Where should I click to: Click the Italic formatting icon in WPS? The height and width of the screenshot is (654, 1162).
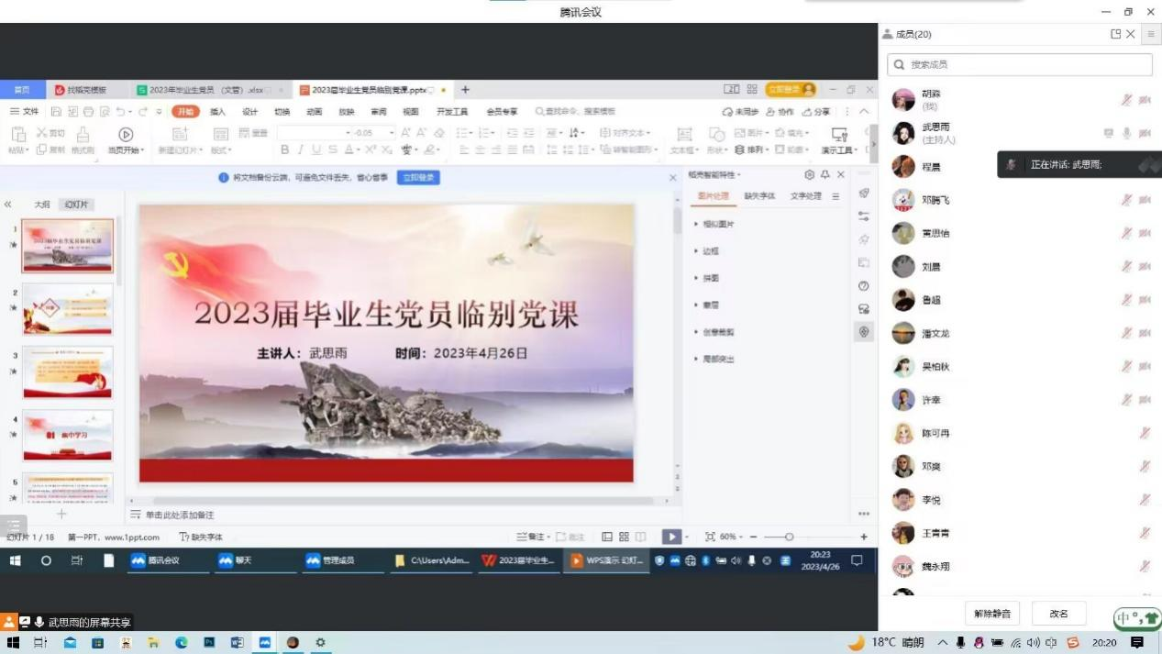click(300, 150)
